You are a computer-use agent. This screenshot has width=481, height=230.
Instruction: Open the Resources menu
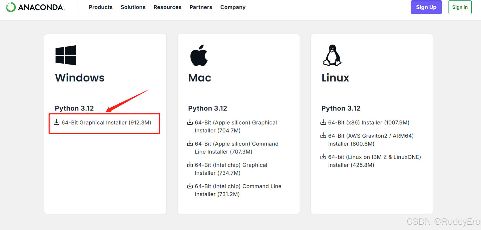pos(168,7)
